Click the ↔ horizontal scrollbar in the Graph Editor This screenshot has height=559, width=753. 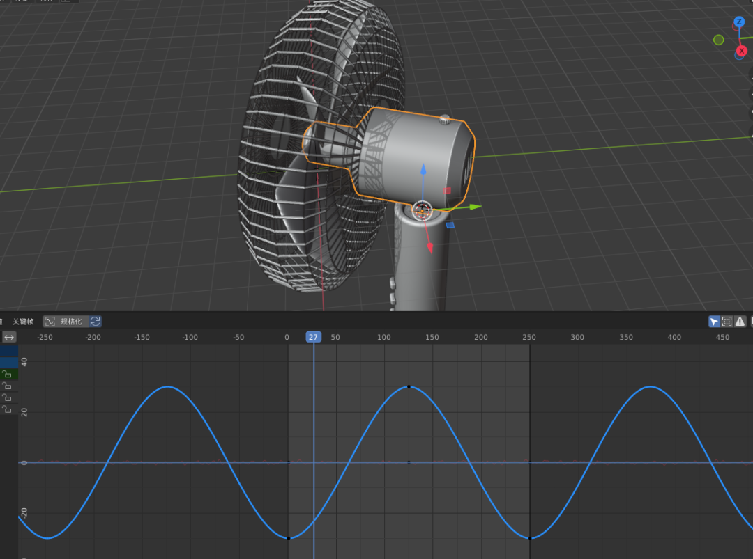(8, 336)
